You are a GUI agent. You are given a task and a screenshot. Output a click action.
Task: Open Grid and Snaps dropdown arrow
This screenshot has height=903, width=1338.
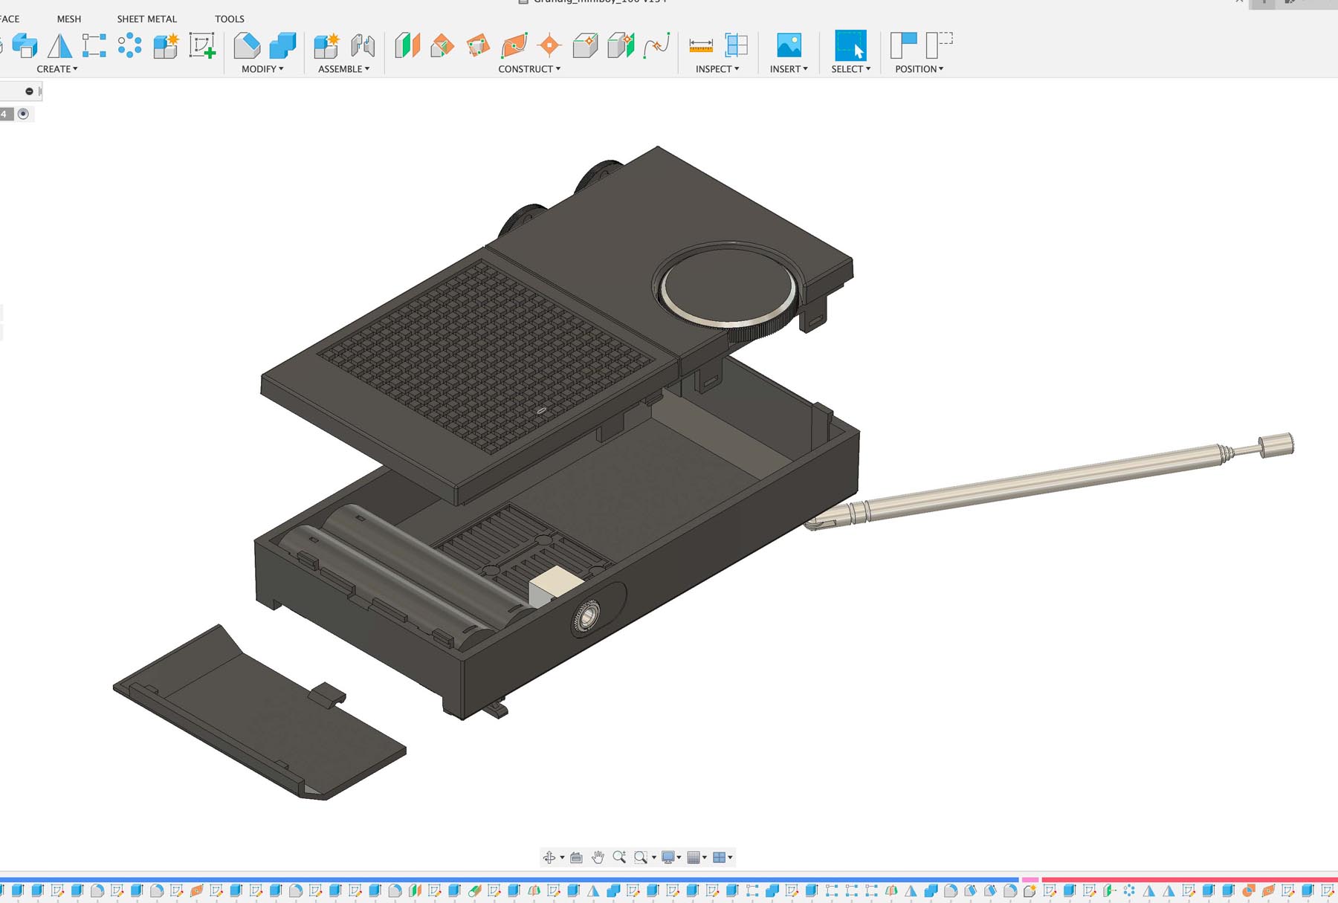point(705,858)
